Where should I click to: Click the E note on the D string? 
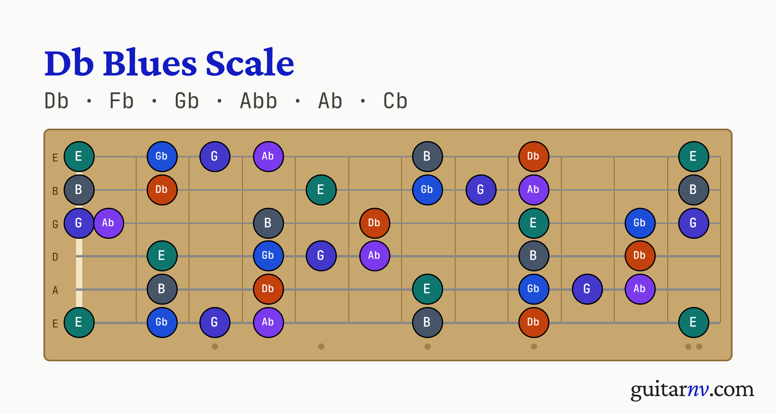click(162, 256)
